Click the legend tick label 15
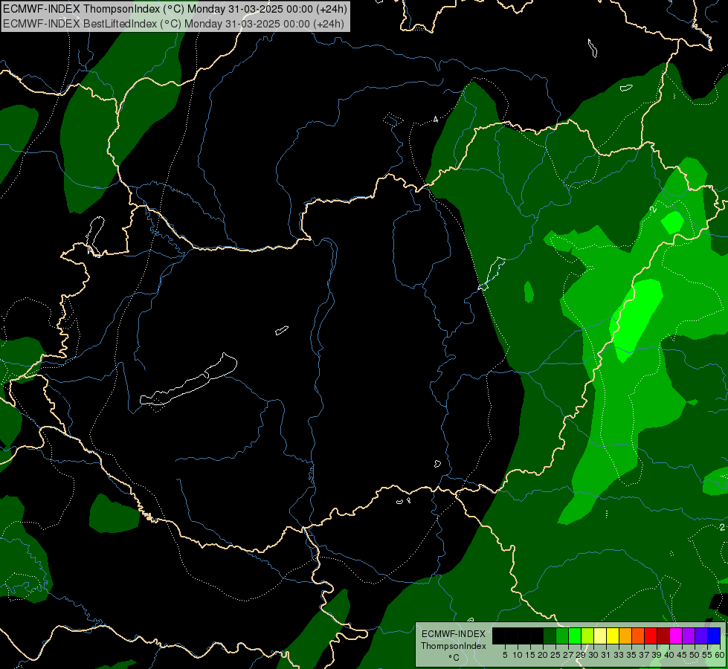This screenshot has width=728, height=669. tap(530, 655)
